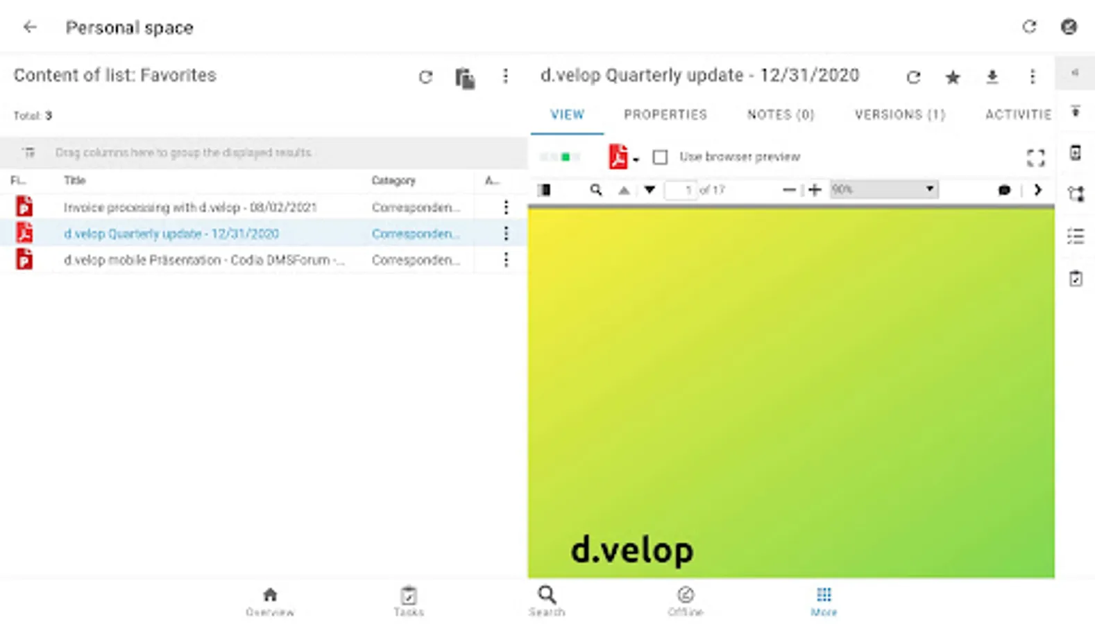
Task: Open Offline in the bottom navigation
Action: coord(686,601)
